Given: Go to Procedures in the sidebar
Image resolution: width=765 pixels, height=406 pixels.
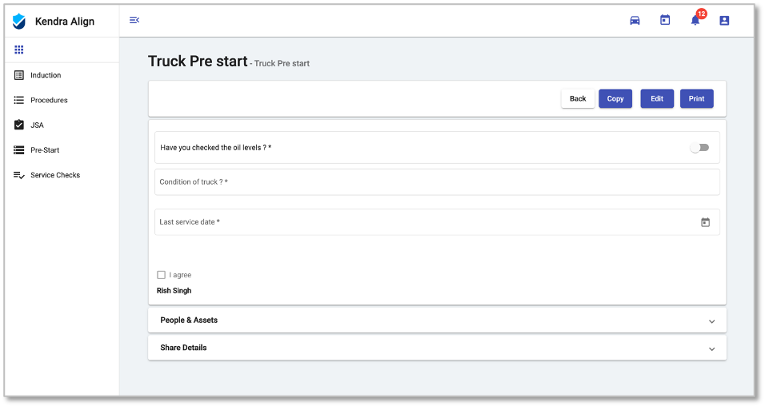Looking at the screenshot, I should (49, 100).
